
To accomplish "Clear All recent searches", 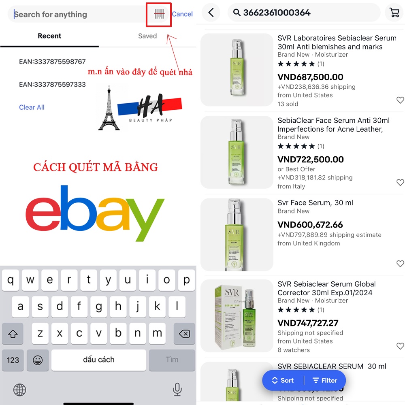I will (x=32, y=107).
